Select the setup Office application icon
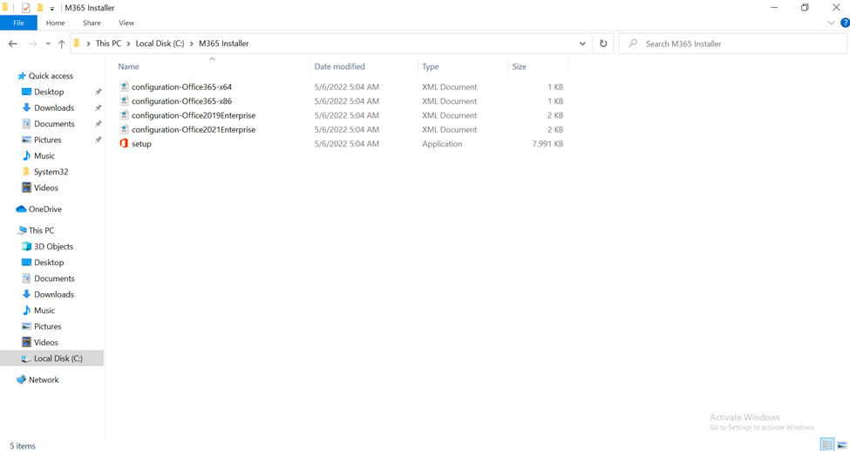850x451 pixels. (124, 144)
